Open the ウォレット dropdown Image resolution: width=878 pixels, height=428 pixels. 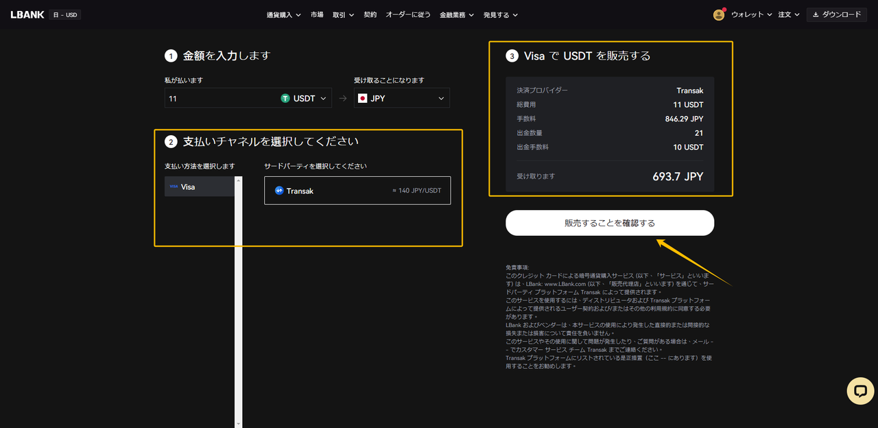click(x=752, y=14)
